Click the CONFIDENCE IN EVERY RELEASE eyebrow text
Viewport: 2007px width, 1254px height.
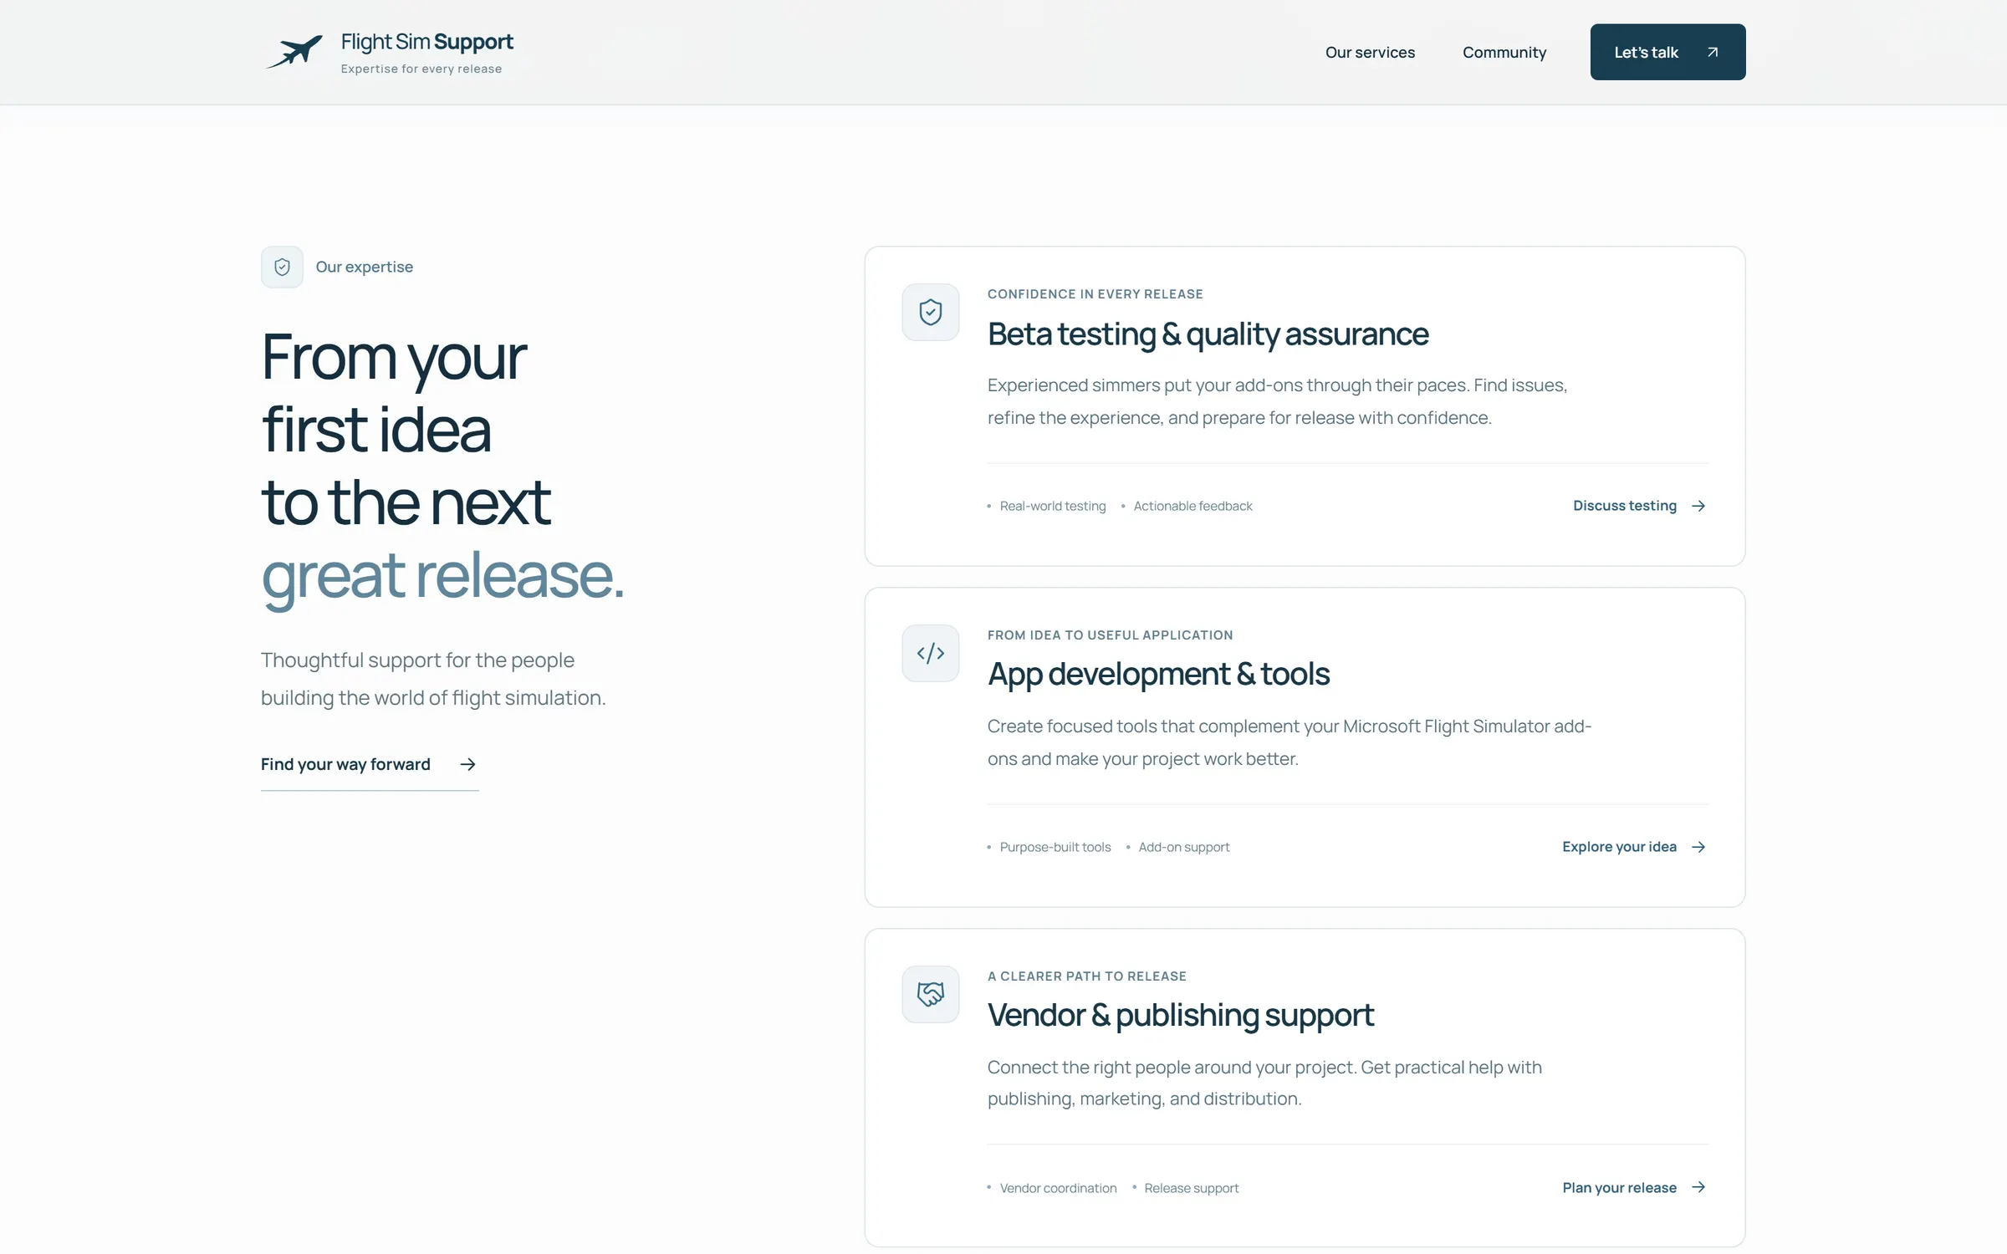(x=1095, y=294)
